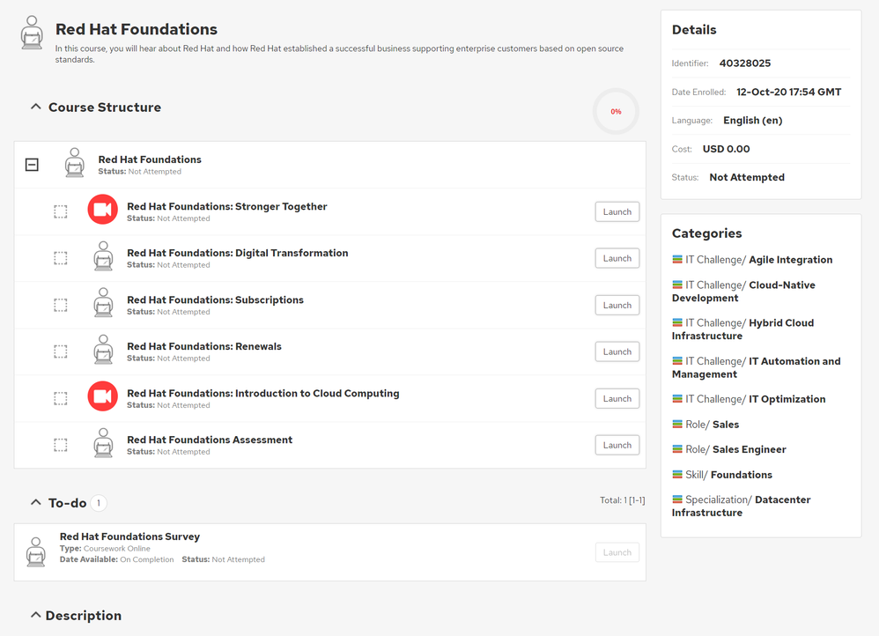Click the video icon for Stronger Together
The image size is (879, 636).
pos(102,210)
